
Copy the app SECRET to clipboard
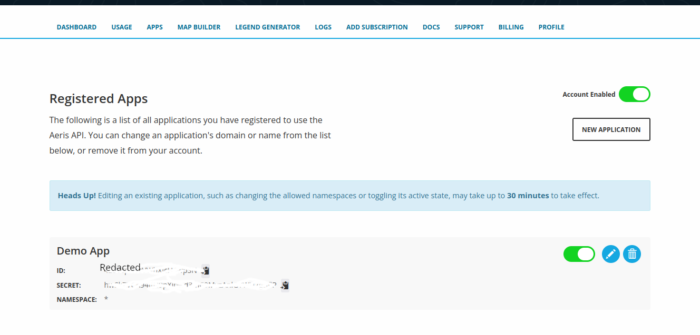coord(285,286)
